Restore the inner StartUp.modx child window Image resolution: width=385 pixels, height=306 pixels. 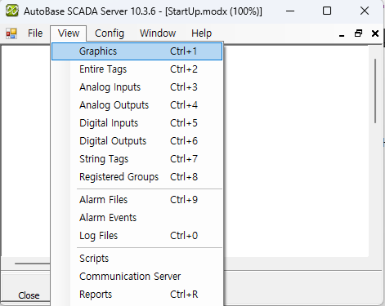click(x=358, y=33)
